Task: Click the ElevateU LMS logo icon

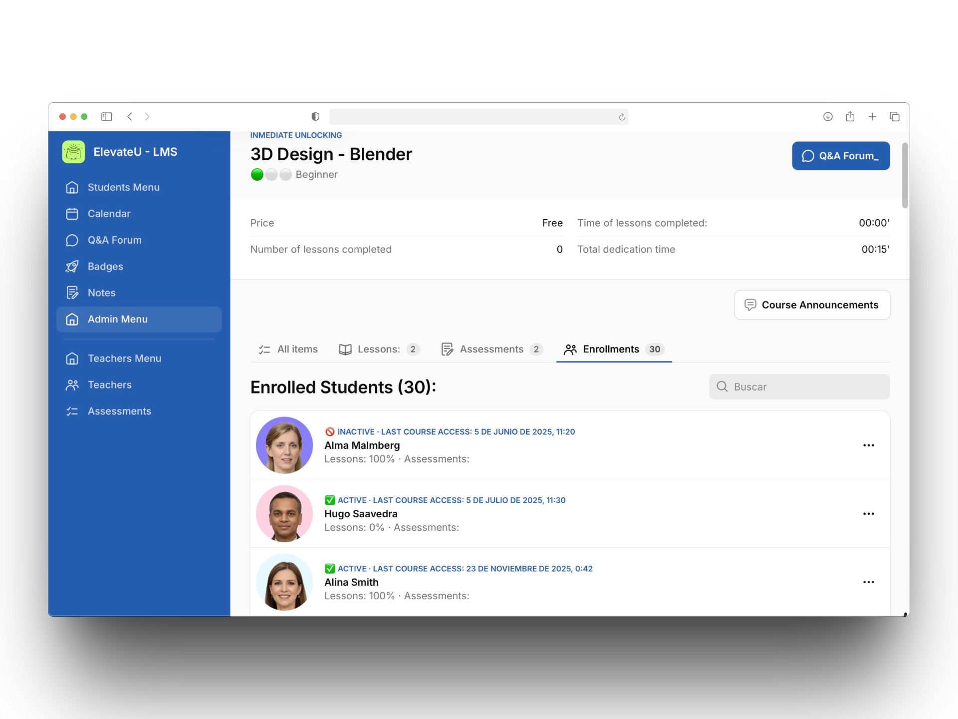Action: pos(73,152)
